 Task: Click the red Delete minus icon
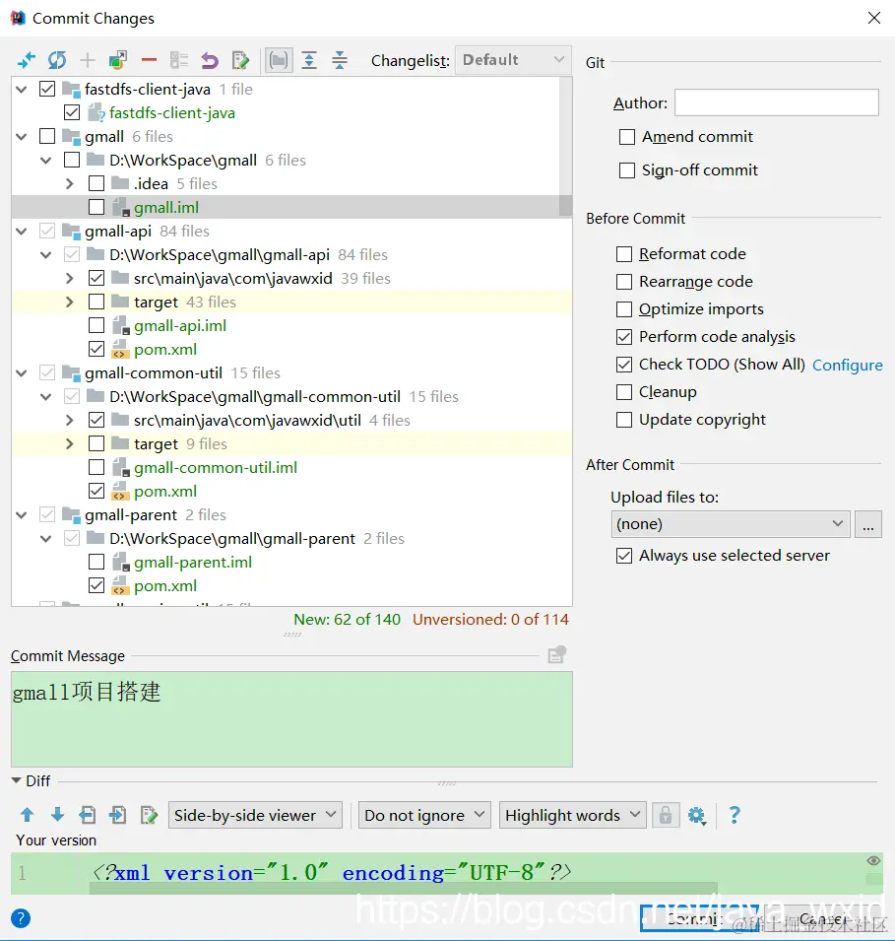pyautogui.click(x=149, y=60)
